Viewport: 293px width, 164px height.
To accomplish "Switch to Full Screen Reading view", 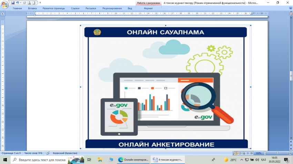I will (x=240, y=153).
